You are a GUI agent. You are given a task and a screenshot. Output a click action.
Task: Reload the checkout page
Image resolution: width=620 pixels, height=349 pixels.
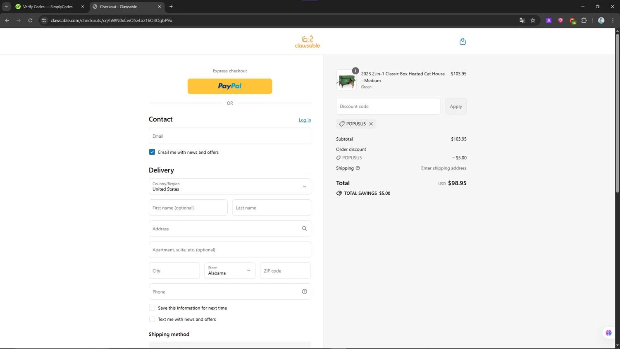(x=30, y=20)
